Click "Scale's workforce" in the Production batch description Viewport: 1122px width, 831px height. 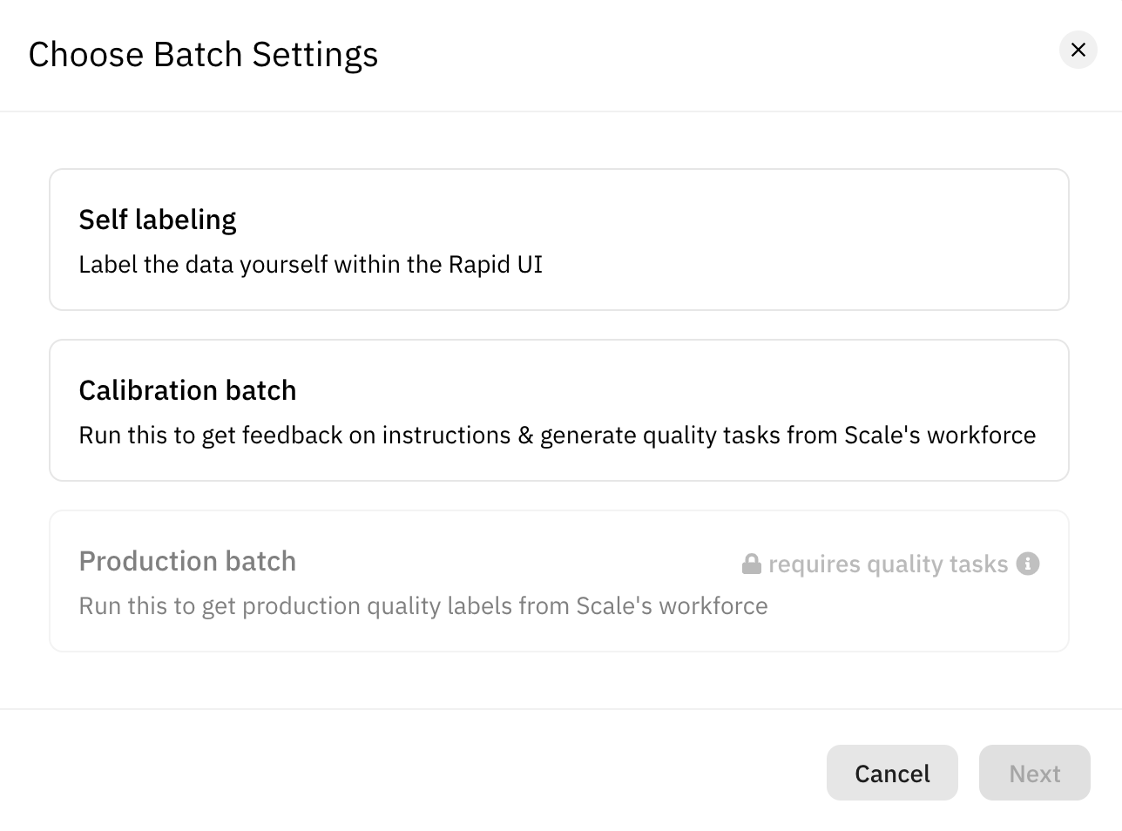coord(672,606)
